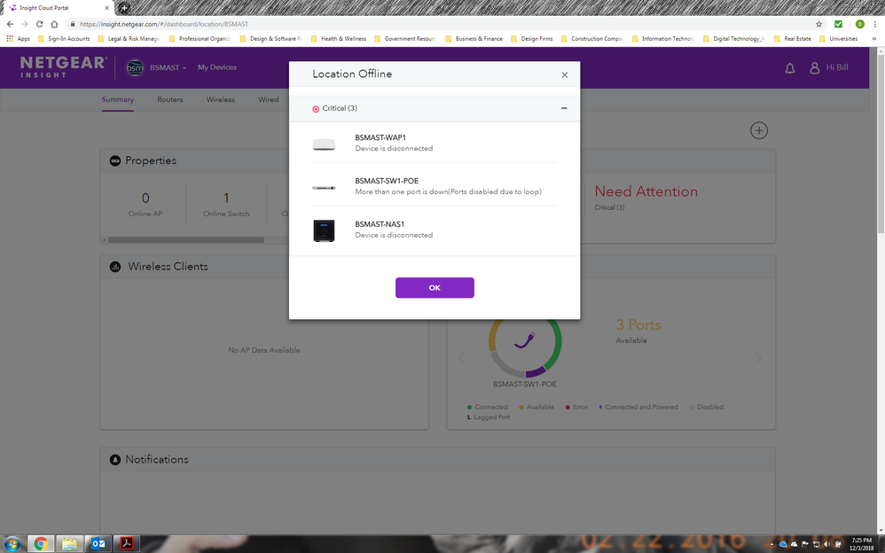This screenshot has height=553, width=885.
Task: Click the Disabled legend entry
Action: (706, 407)
